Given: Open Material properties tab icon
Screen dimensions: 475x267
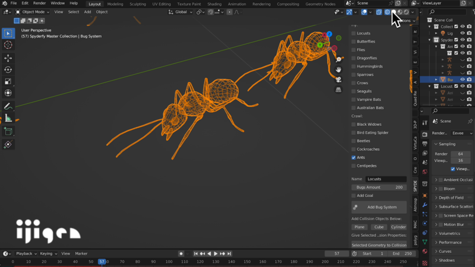Looking at the screenshot, I should tap(425, 251).
